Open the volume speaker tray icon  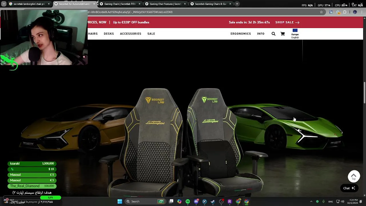click(343, 201)
